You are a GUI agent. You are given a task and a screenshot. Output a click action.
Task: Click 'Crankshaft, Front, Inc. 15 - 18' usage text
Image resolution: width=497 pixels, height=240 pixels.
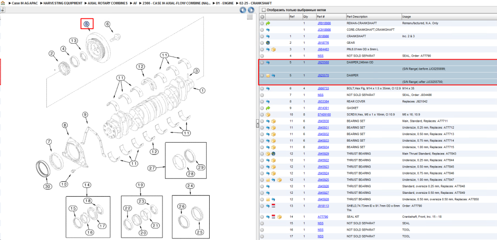422,217
